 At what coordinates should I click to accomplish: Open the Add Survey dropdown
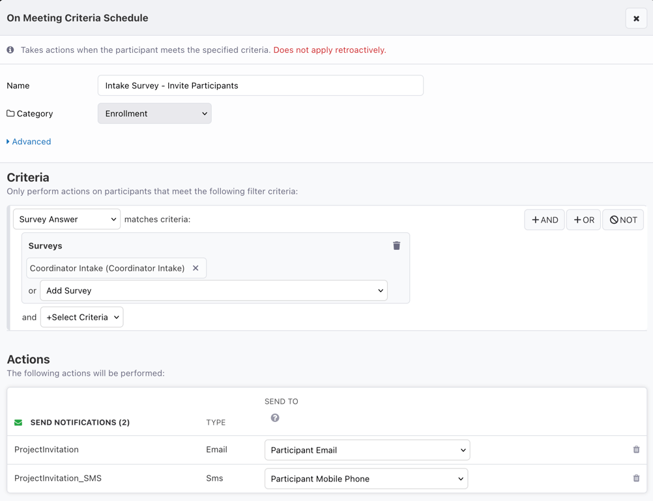point(214,290)
